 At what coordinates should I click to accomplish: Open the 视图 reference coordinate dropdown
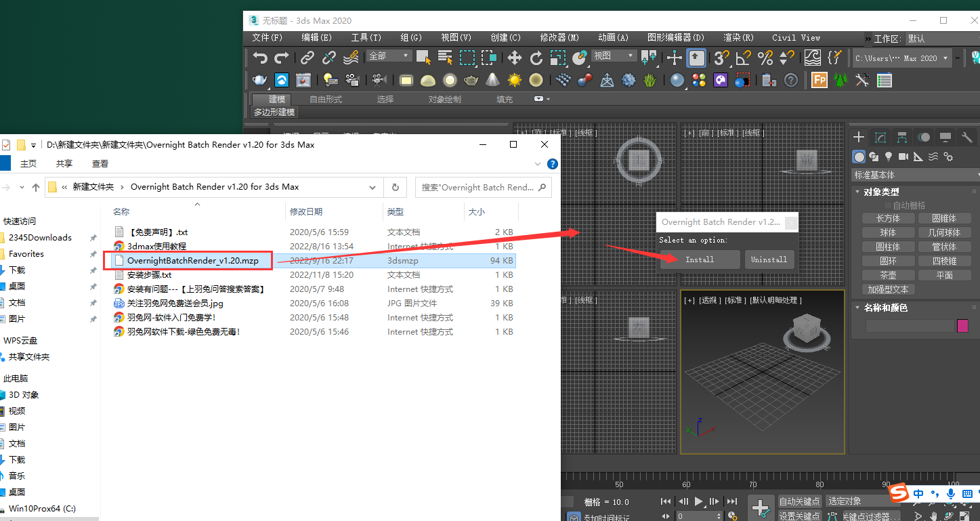pyautogui.click(x=614, y=56)
